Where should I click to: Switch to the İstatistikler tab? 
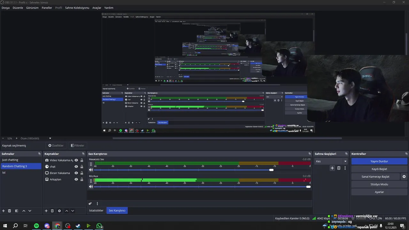[x=96, y=211]
